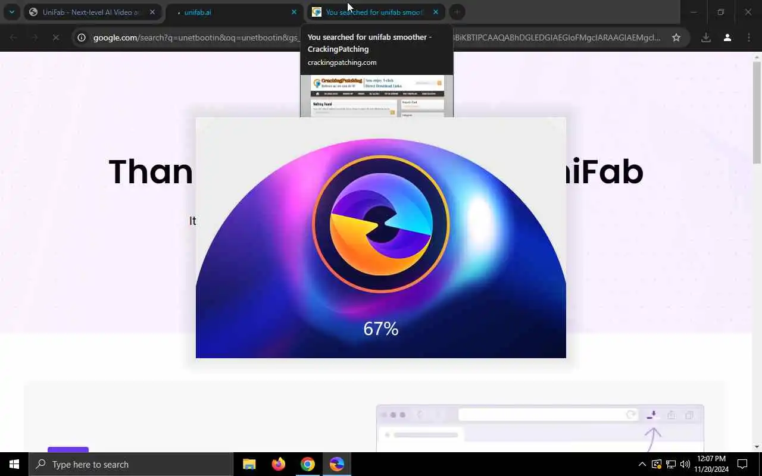
Task: Open Google Chrome from taskbar
Action: [308, 464]
